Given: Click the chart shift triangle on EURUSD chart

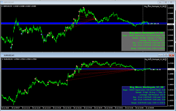Looking at the screenshot, I should tap(150, 59).
